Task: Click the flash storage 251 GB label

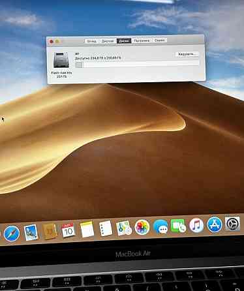Action: tap(61, 74)
